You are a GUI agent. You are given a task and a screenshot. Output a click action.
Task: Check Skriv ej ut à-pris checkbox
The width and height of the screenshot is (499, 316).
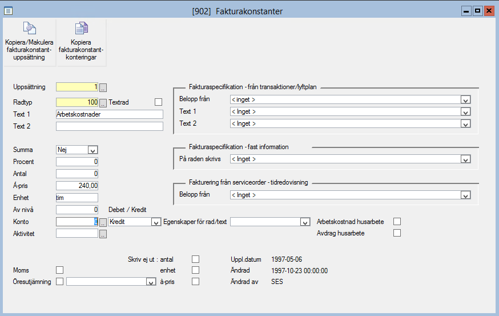[195, 282]
